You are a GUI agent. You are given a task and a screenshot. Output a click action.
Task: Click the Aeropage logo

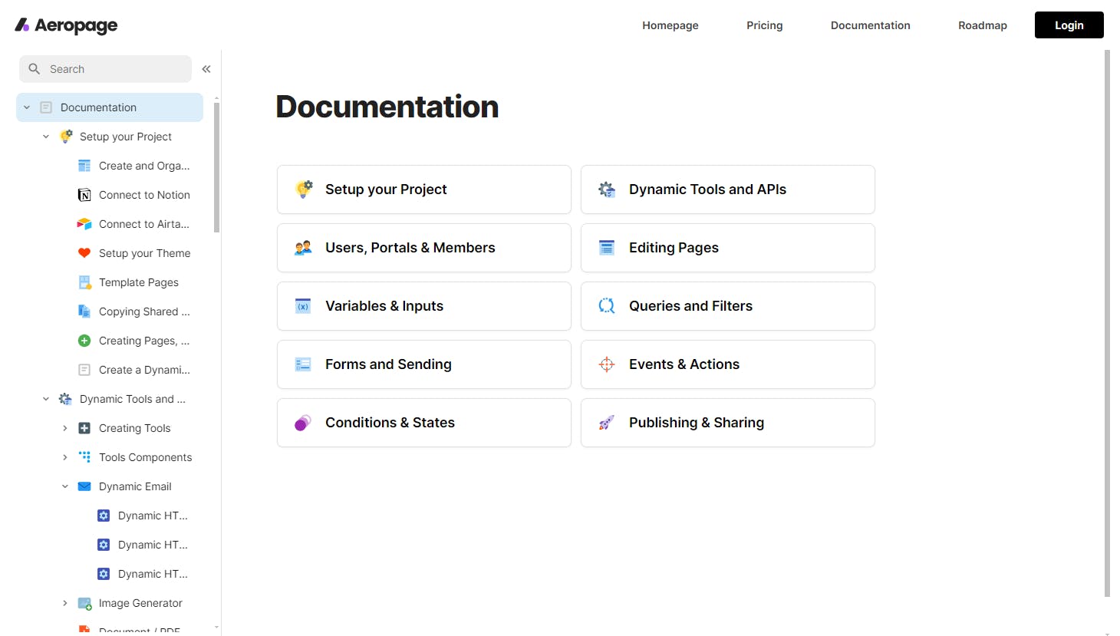point(66,25)
